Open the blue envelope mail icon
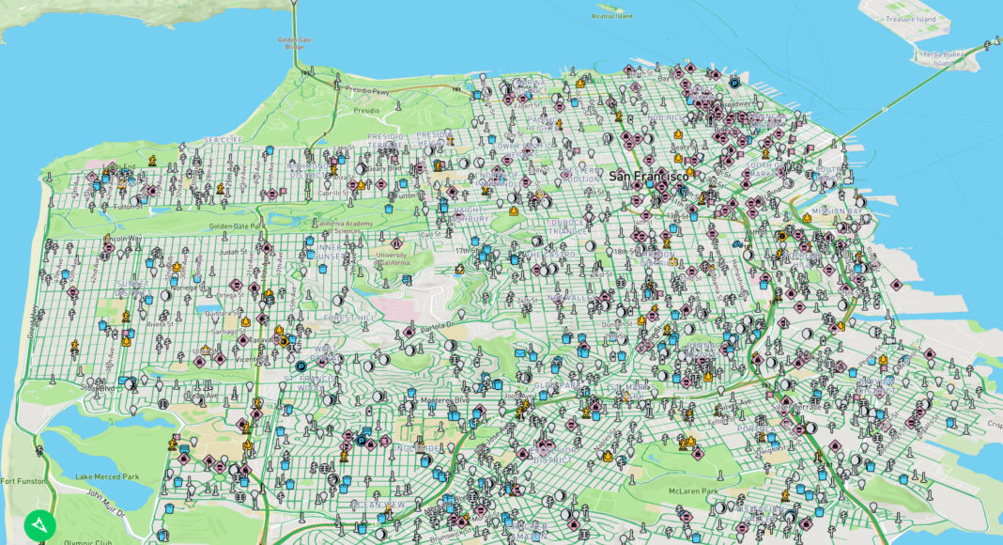Viewport: 1003px width, 545px height. tap(519, 352)
